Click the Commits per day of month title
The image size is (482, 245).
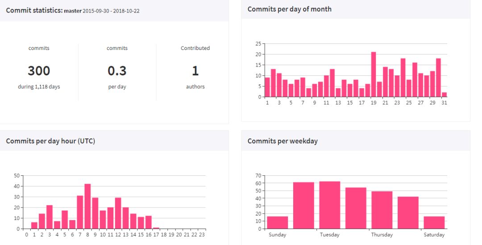[289, 9]
